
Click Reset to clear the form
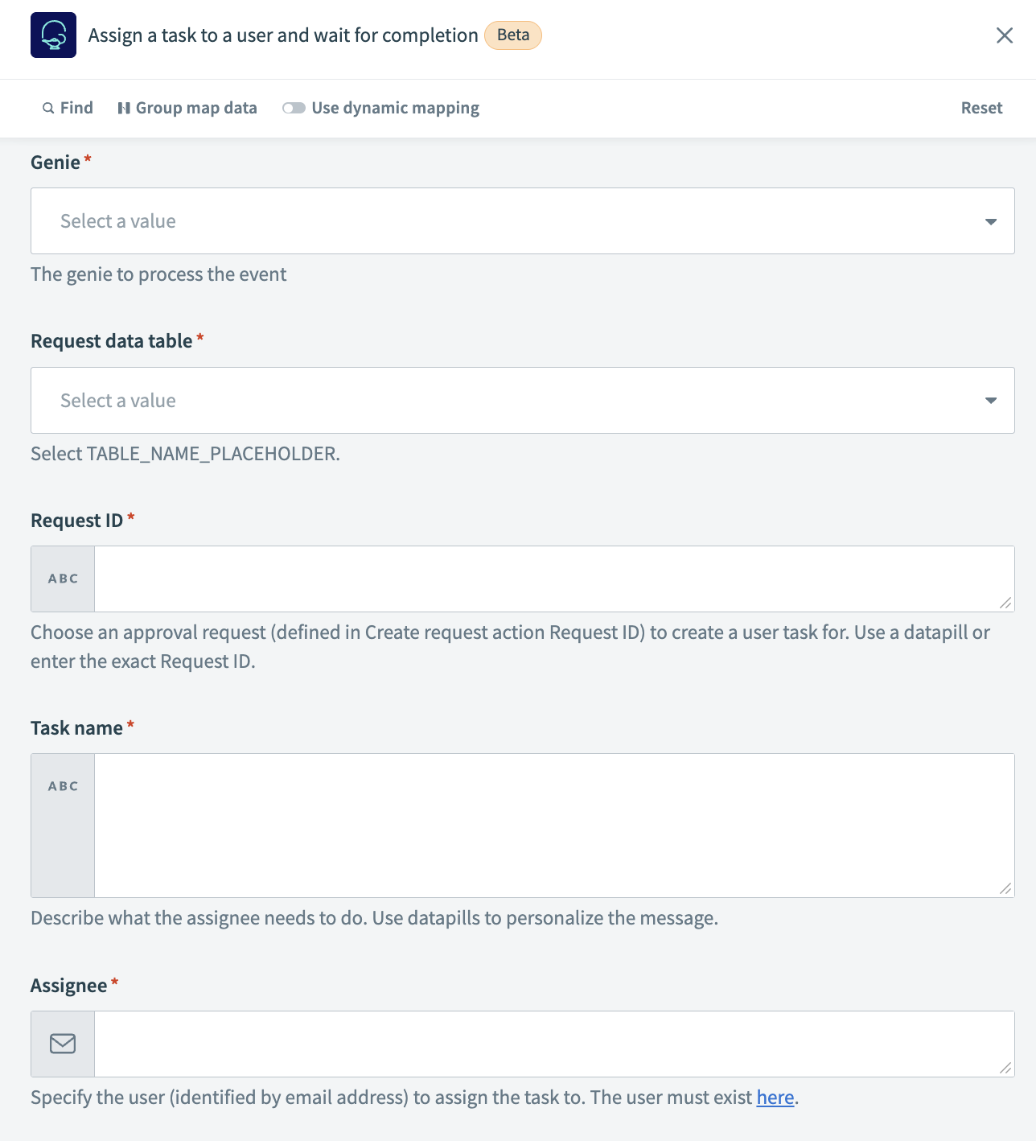(981, 107)
